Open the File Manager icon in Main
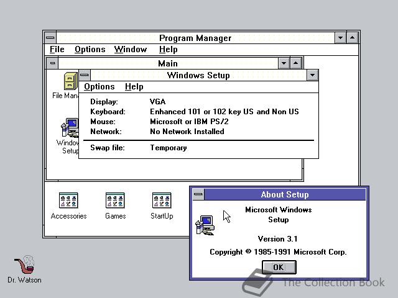The image size is (398, 298). coord(71,81)
